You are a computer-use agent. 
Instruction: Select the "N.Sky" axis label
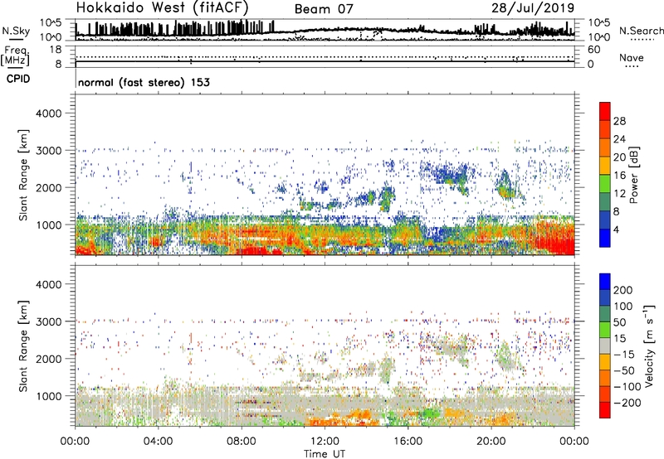click(16, 31)
